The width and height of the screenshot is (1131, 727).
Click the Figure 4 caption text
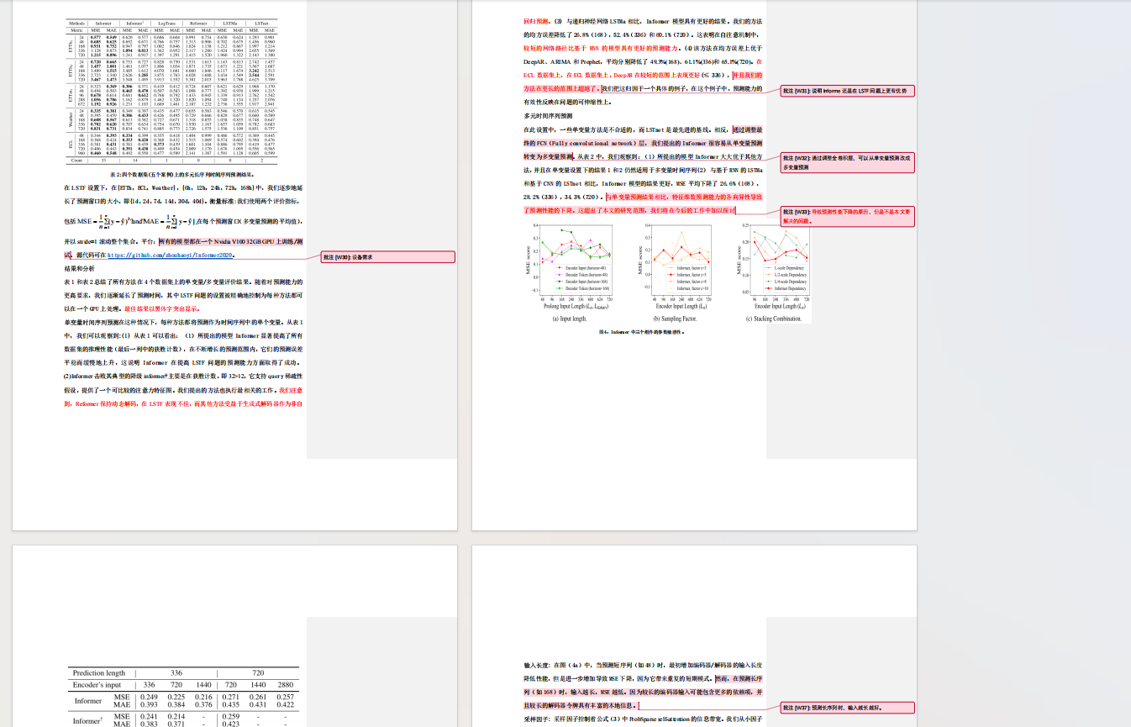click(642, 332)
